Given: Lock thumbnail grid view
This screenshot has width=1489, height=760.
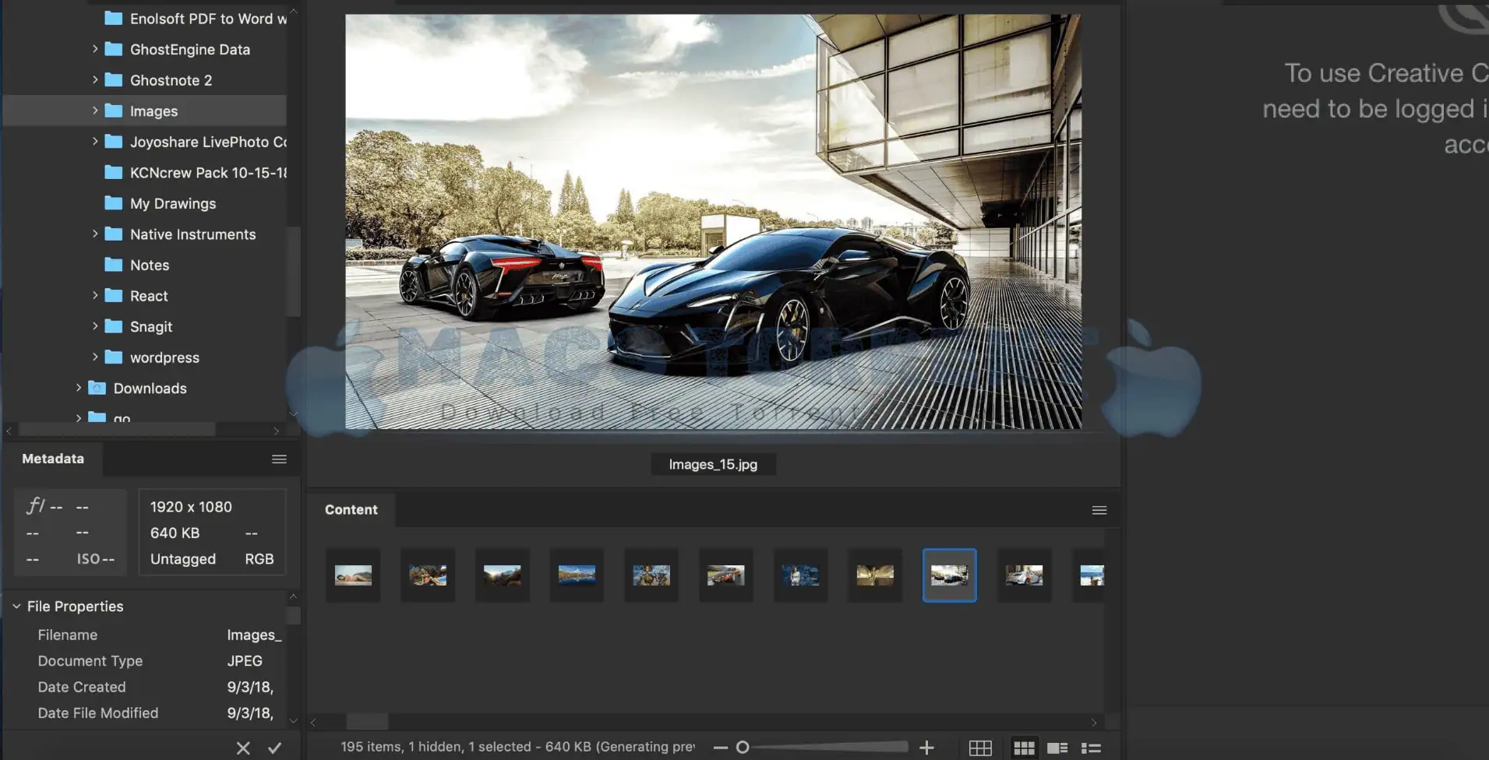Looking at the screenshot, I should click(980, 748).
